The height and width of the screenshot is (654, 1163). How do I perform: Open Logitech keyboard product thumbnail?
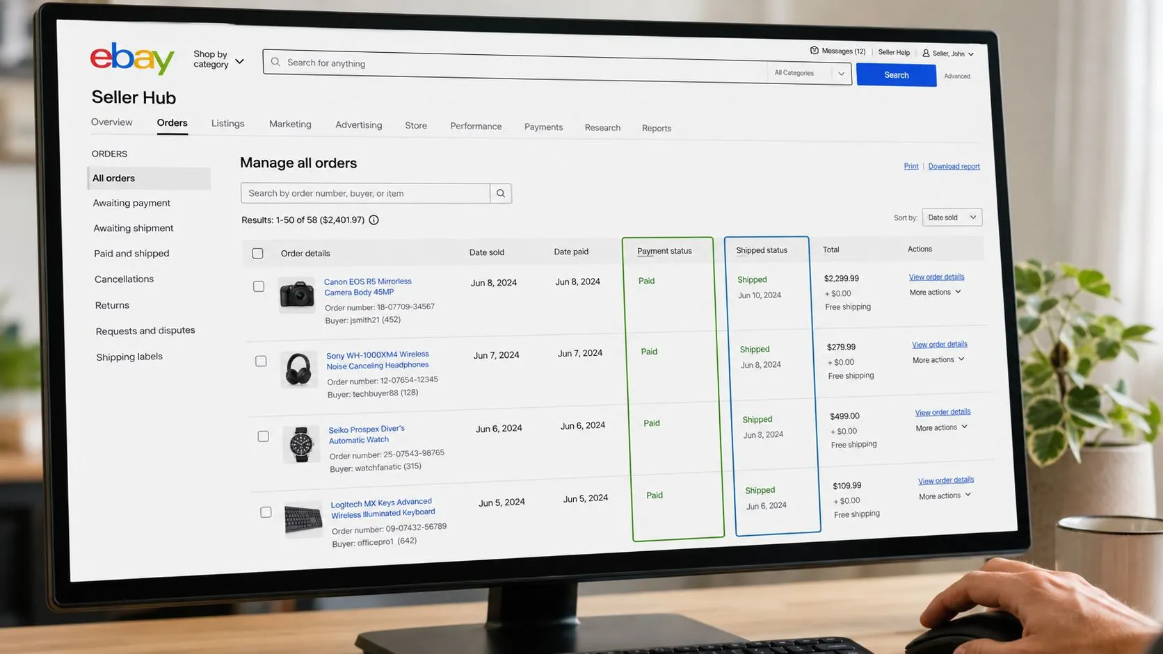(304, 518)
